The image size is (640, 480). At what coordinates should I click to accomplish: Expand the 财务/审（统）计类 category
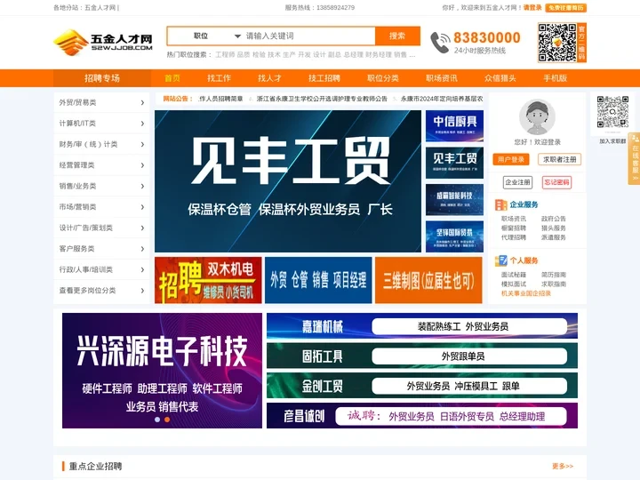click(101, 144)
